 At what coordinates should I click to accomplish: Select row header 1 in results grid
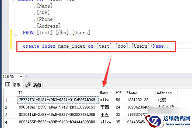point(10,100)
